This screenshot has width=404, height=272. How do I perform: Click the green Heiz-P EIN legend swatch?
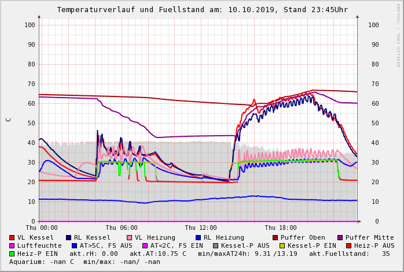[12, 254]
